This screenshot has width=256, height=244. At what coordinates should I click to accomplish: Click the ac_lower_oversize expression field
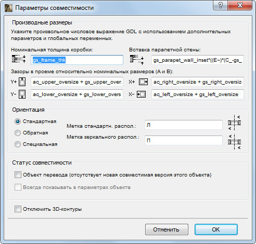click(x=77, y=94)
